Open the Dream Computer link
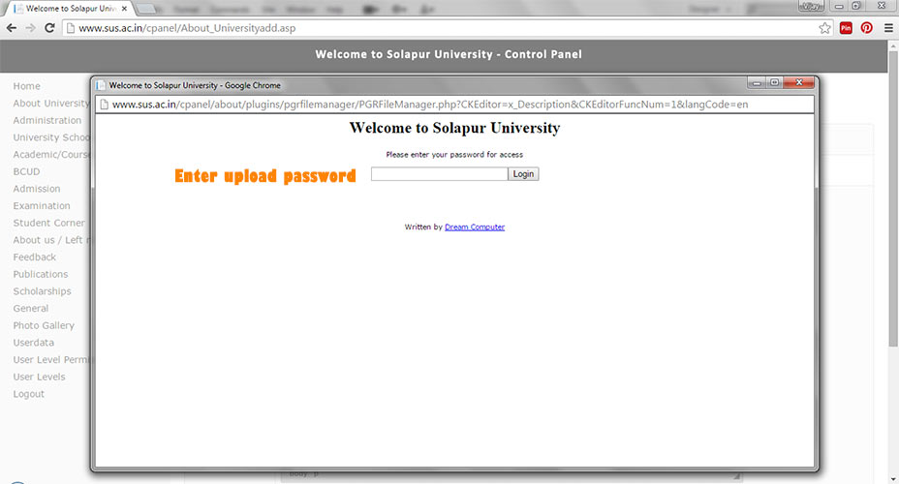Image resolution: width=899 pixels, height=484 pixels. tap(475, 227)
